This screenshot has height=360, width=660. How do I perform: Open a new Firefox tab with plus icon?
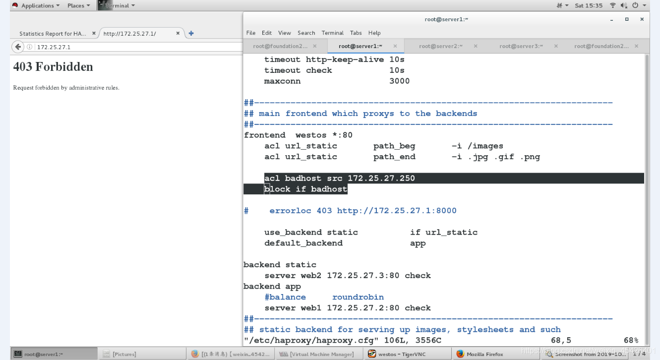(x=191, y=34)
